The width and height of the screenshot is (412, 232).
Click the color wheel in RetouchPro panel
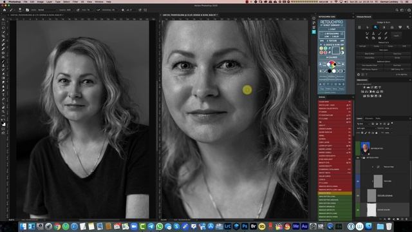click(332, 64)
